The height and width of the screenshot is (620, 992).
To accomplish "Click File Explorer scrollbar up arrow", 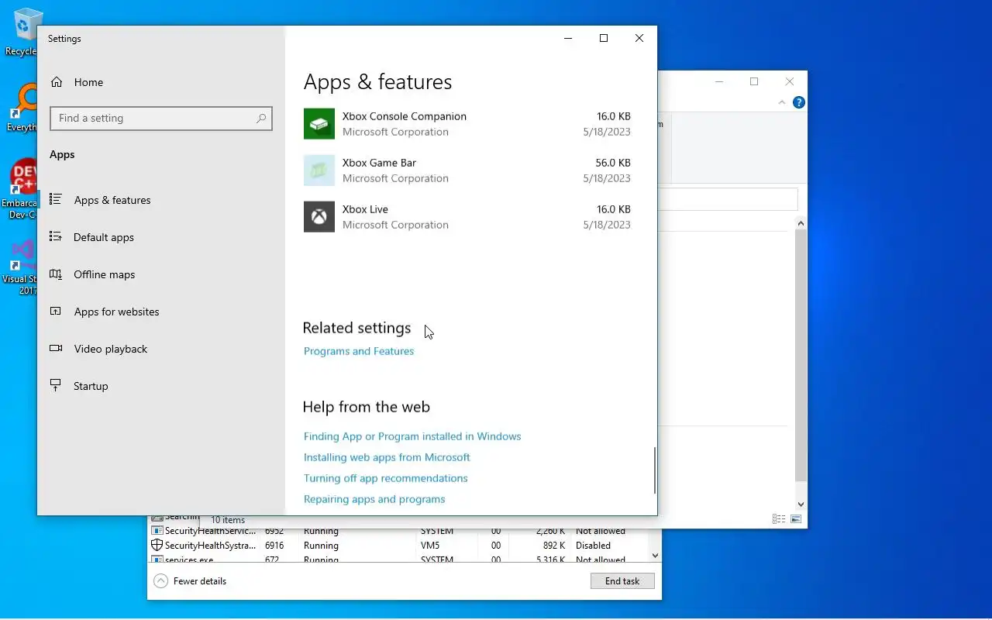I will 801,223.
